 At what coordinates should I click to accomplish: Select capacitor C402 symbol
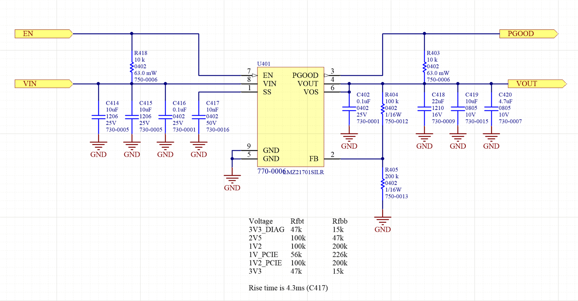click(349, 109)
